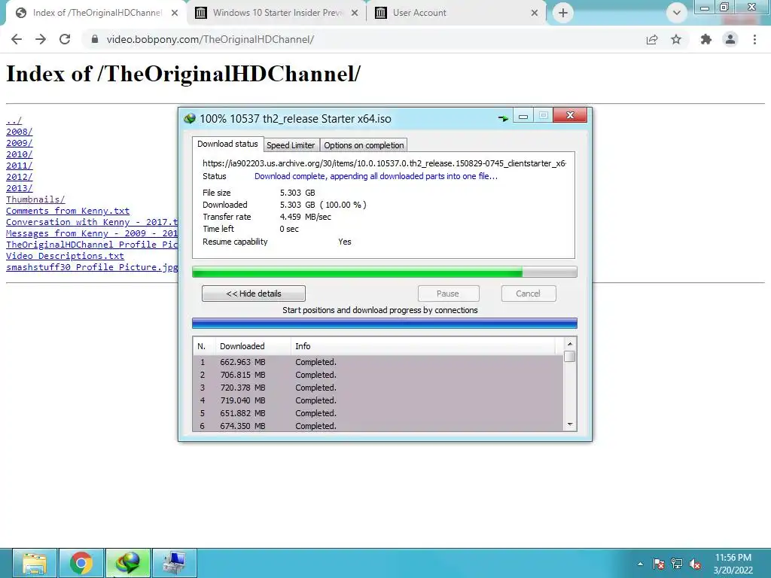Open the 2011/ folder link
The width and height of the screenshot is (771, 578).
[x=19, y=166]
